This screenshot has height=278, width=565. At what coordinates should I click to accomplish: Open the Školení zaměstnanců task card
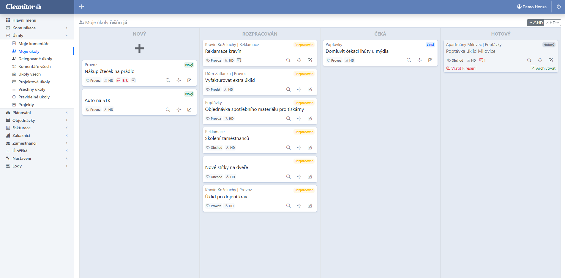tap(227, 138)
